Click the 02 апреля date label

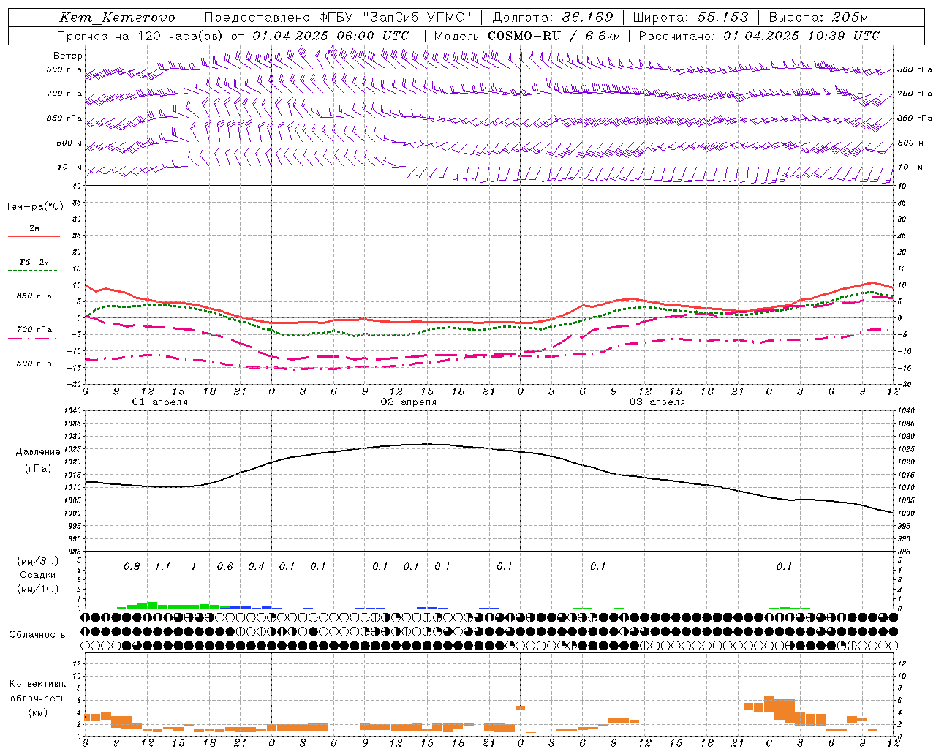tap(409, 402)
